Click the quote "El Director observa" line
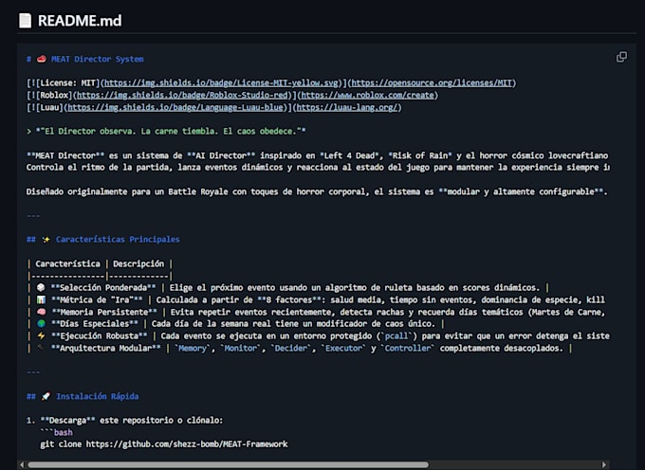Viewport: 645px width, 470px height. point(166,132)
